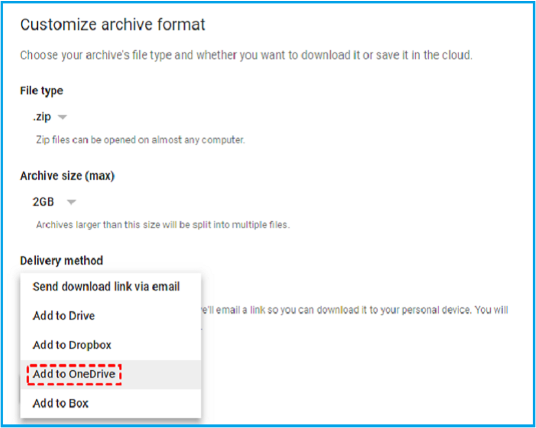
Task: Select Add to OneDrive option
Action: [110, 374]
